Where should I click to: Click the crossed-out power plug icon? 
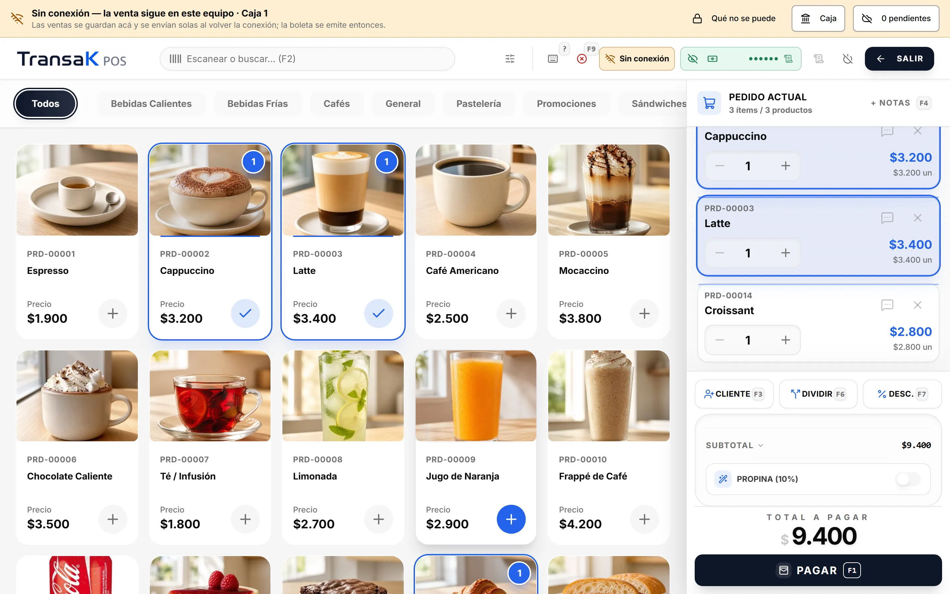click(x=848, y=59)
